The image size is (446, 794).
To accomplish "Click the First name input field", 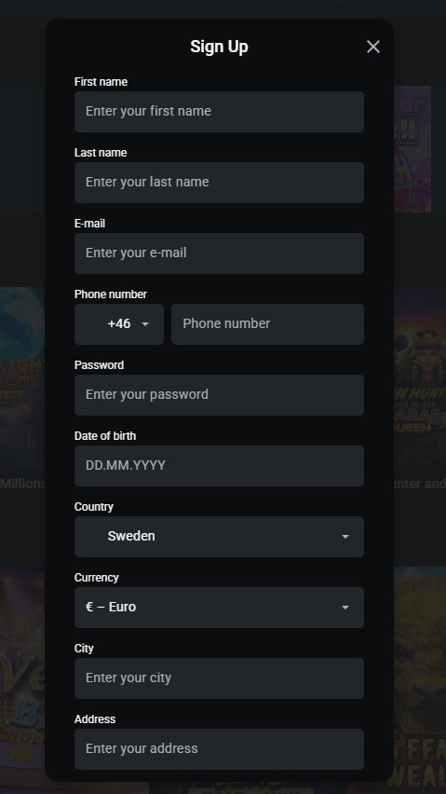I will (219, 112).
